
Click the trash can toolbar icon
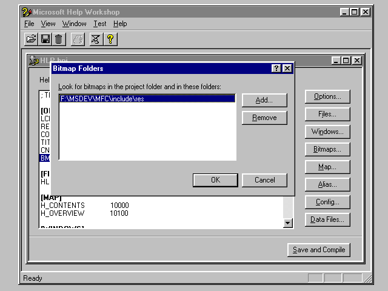click(58, 39)
